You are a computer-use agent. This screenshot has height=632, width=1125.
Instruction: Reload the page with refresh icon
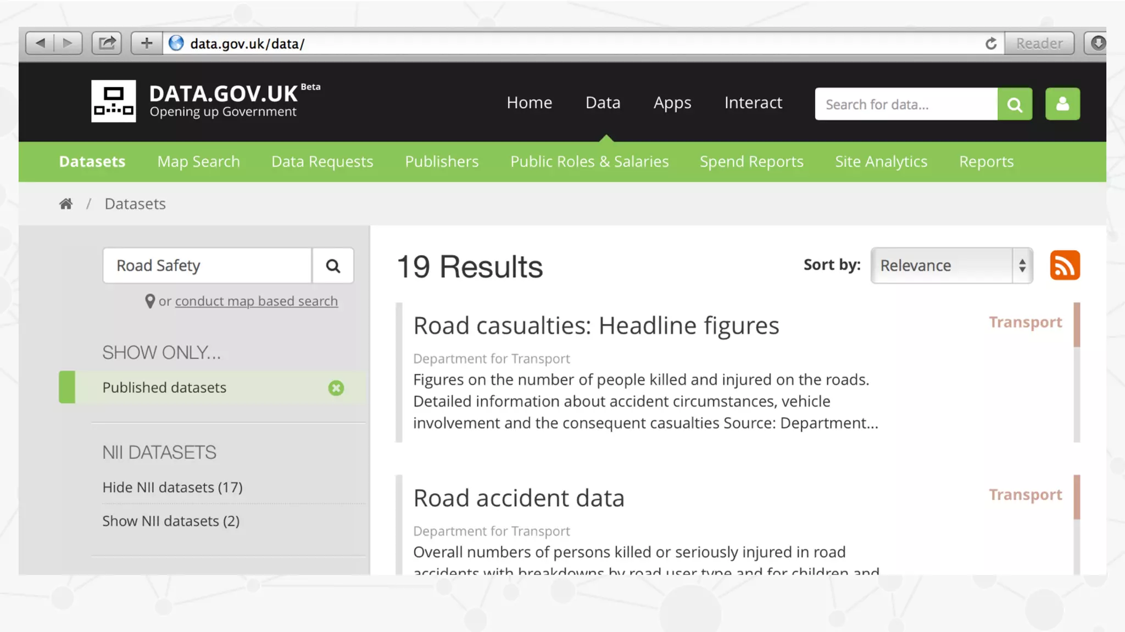pyautogui.click(x=990, y=43)
